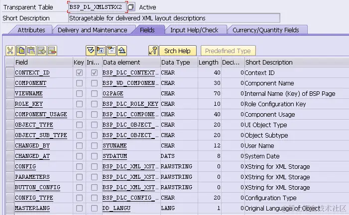
Task: Click the Field column header
Action: [x=43, y=63]
